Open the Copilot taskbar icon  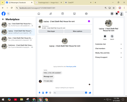click(9, 99)
